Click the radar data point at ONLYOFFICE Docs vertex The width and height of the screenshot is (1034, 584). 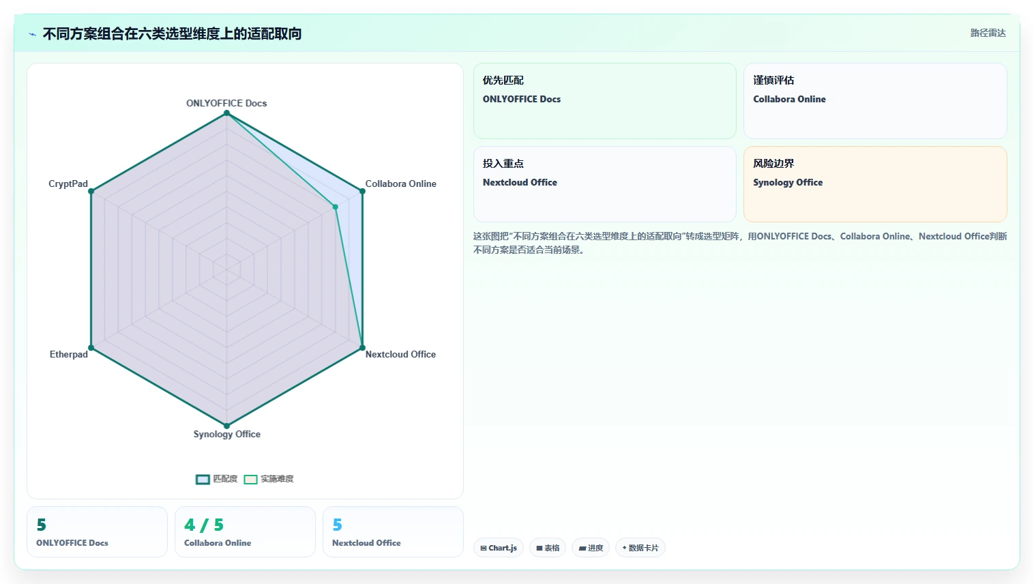(226, 113)
